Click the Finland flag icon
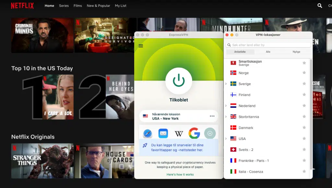This screenshot has height=188, width=332. click(233, 95)
